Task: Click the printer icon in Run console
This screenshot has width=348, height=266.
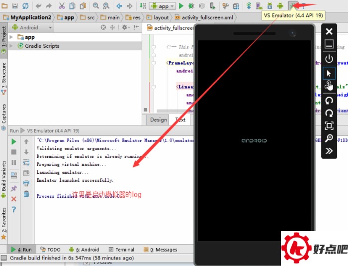Action: click(26, 183)
